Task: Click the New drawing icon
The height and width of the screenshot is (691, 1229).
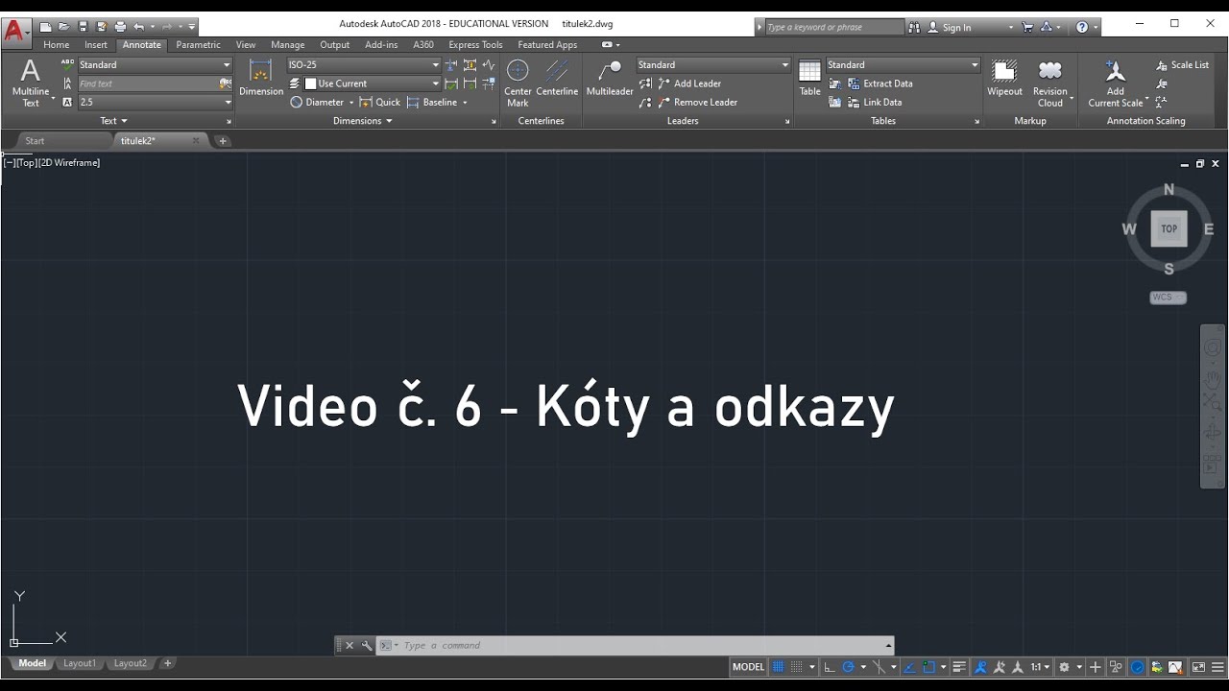Action: [x=45, y=27]
